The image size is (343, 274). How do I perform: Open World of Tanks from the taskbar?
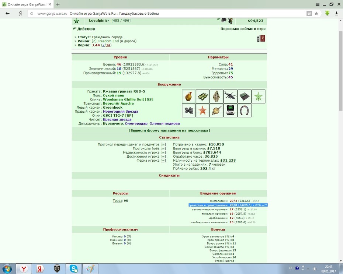57,269
